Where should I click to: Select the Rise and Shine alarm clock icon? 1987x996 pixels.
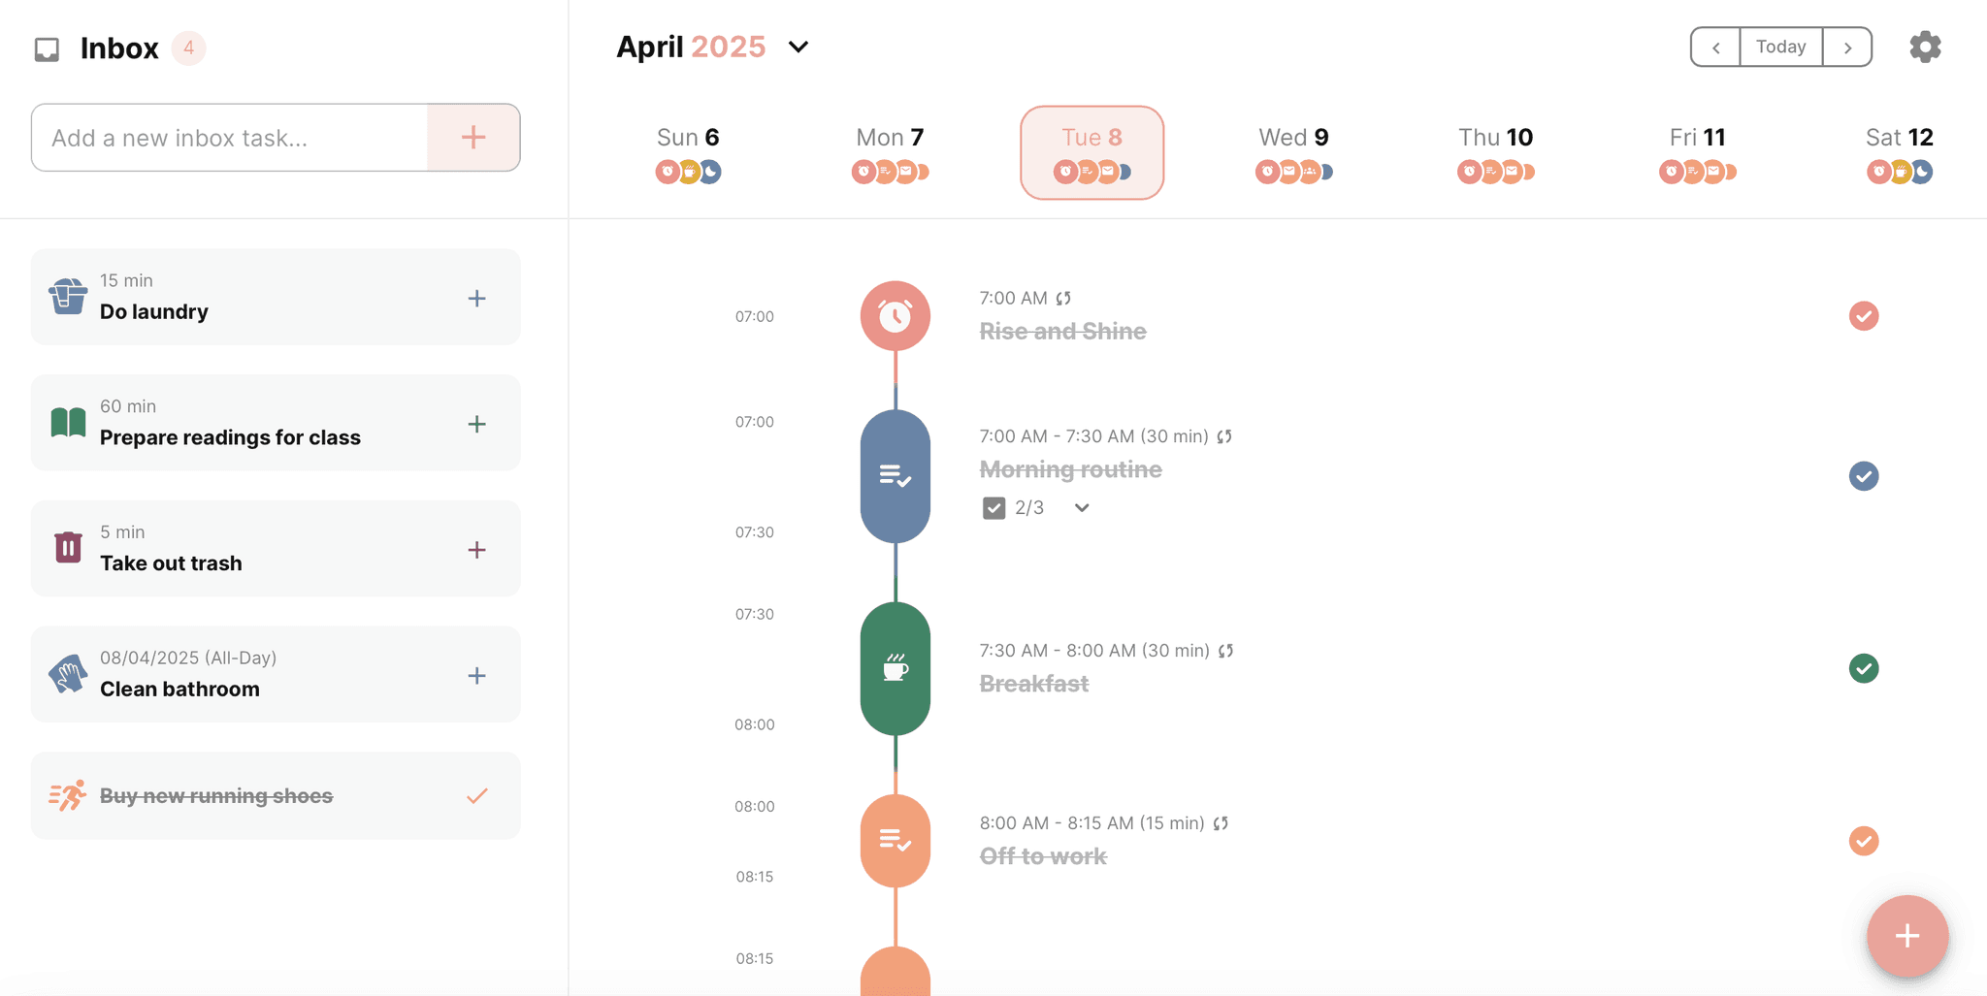(x=895, y=315)
